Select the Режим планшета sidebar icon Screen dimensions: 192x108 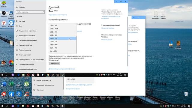17,50
